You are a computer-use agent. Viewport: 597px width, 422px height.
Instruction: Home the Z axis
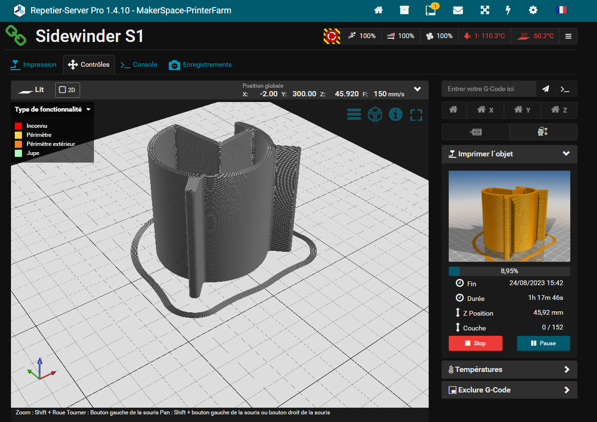[x=558, y=110]
